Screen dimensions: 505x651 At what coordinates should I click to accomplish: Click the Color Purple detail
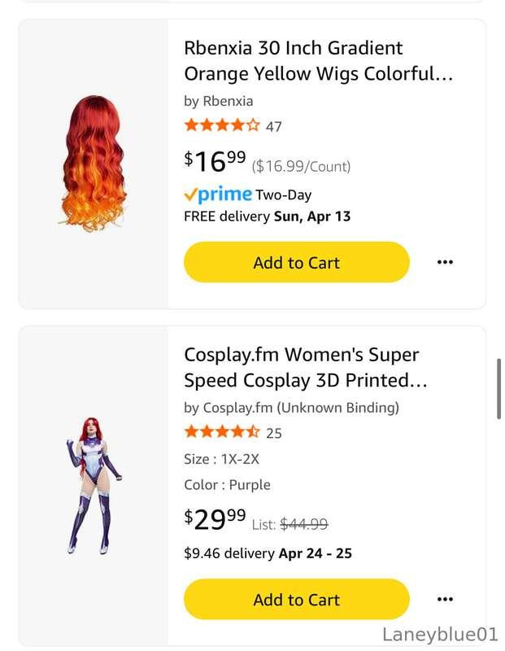pos(227,485)
